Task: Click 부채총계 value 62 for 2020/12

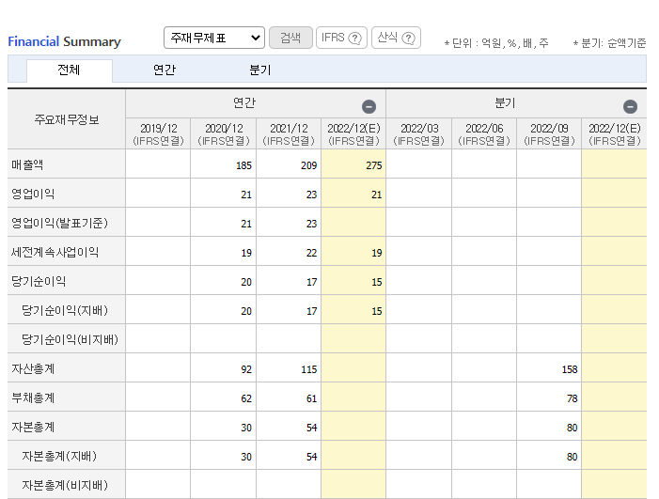Action: 246,398
